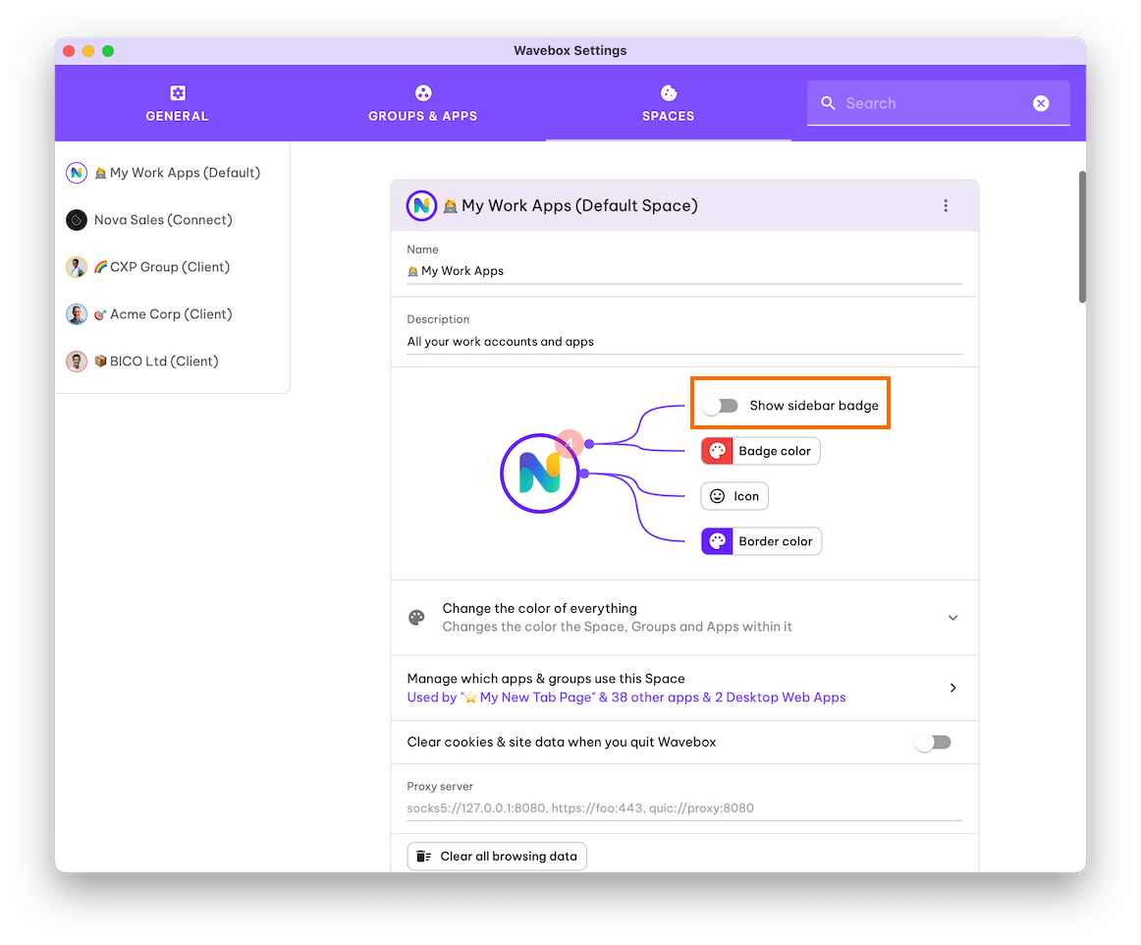Open Manage which apps & groups use this Space
Viewport: 1141px width, 945px height.
click(684, 688)
